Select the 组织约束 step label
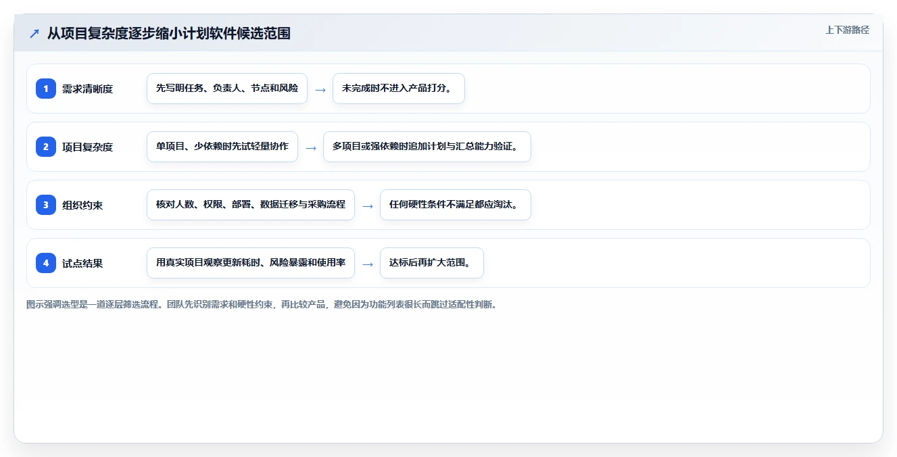Screen dimensions: 897x457 82,205
